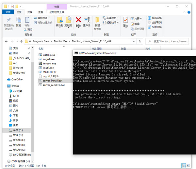Screen dimensions: 196x169
Task: Open file Properties (属性) in ribbon
Action: click(x=125, y=22)
